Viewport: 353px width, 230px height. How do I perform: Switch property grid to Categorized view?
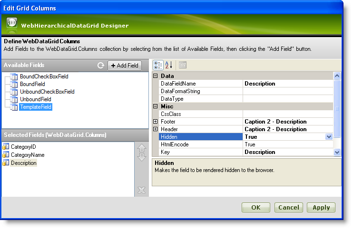158,65
